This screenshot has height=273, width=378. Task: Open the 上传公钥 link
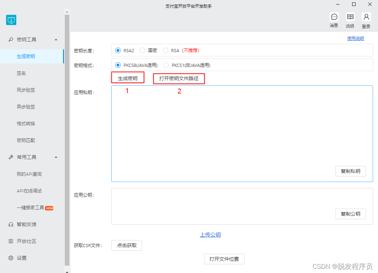click(210, 235)
